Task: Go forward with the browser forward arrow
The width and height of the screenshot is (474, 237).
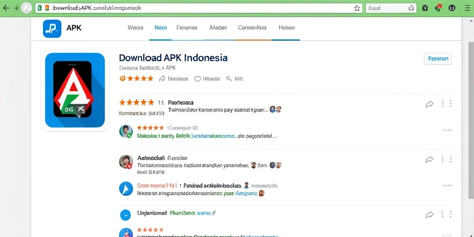Action: [16, 8]
